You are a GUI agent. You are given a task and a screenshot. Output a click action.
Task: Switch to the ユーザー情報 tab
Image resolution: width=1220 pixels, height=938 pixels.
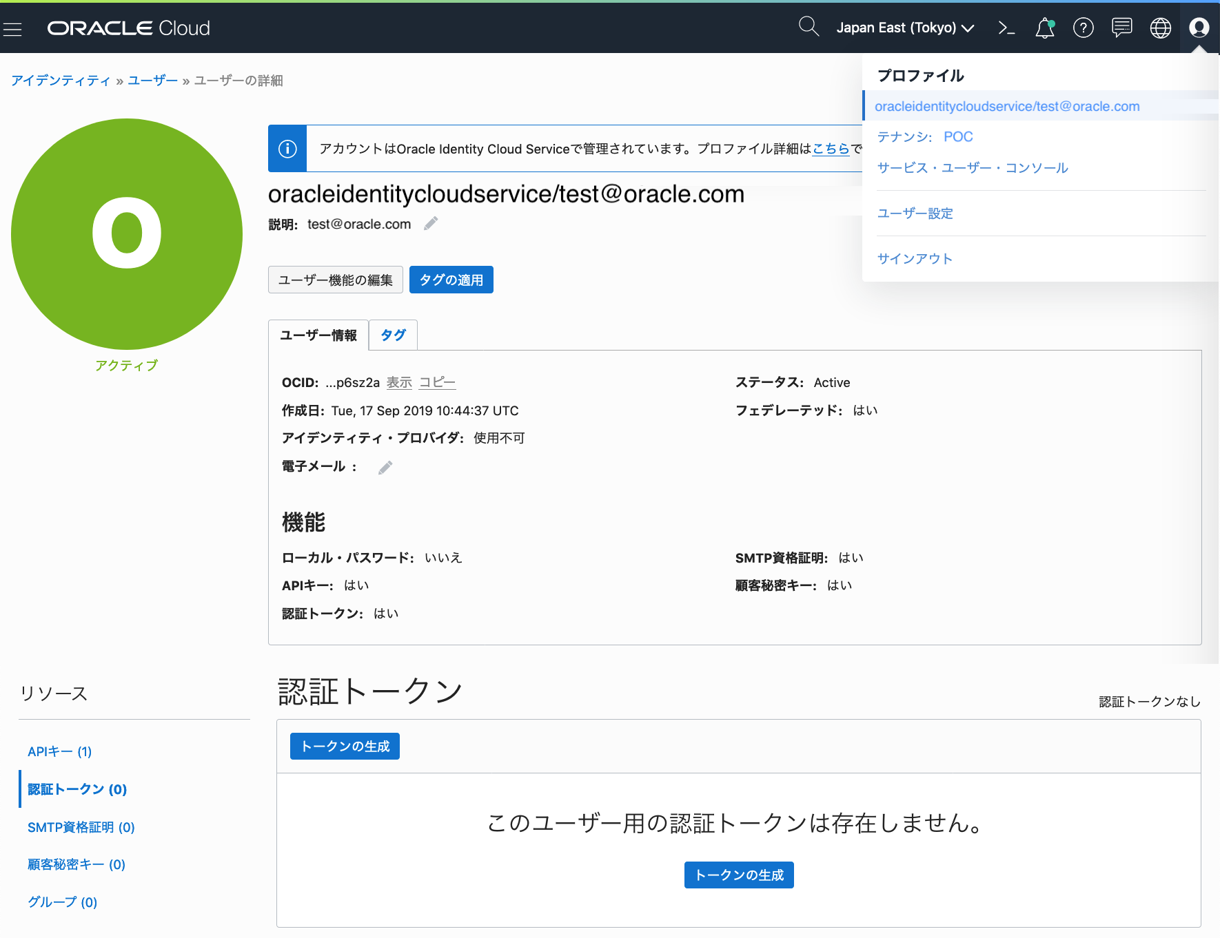318,335
